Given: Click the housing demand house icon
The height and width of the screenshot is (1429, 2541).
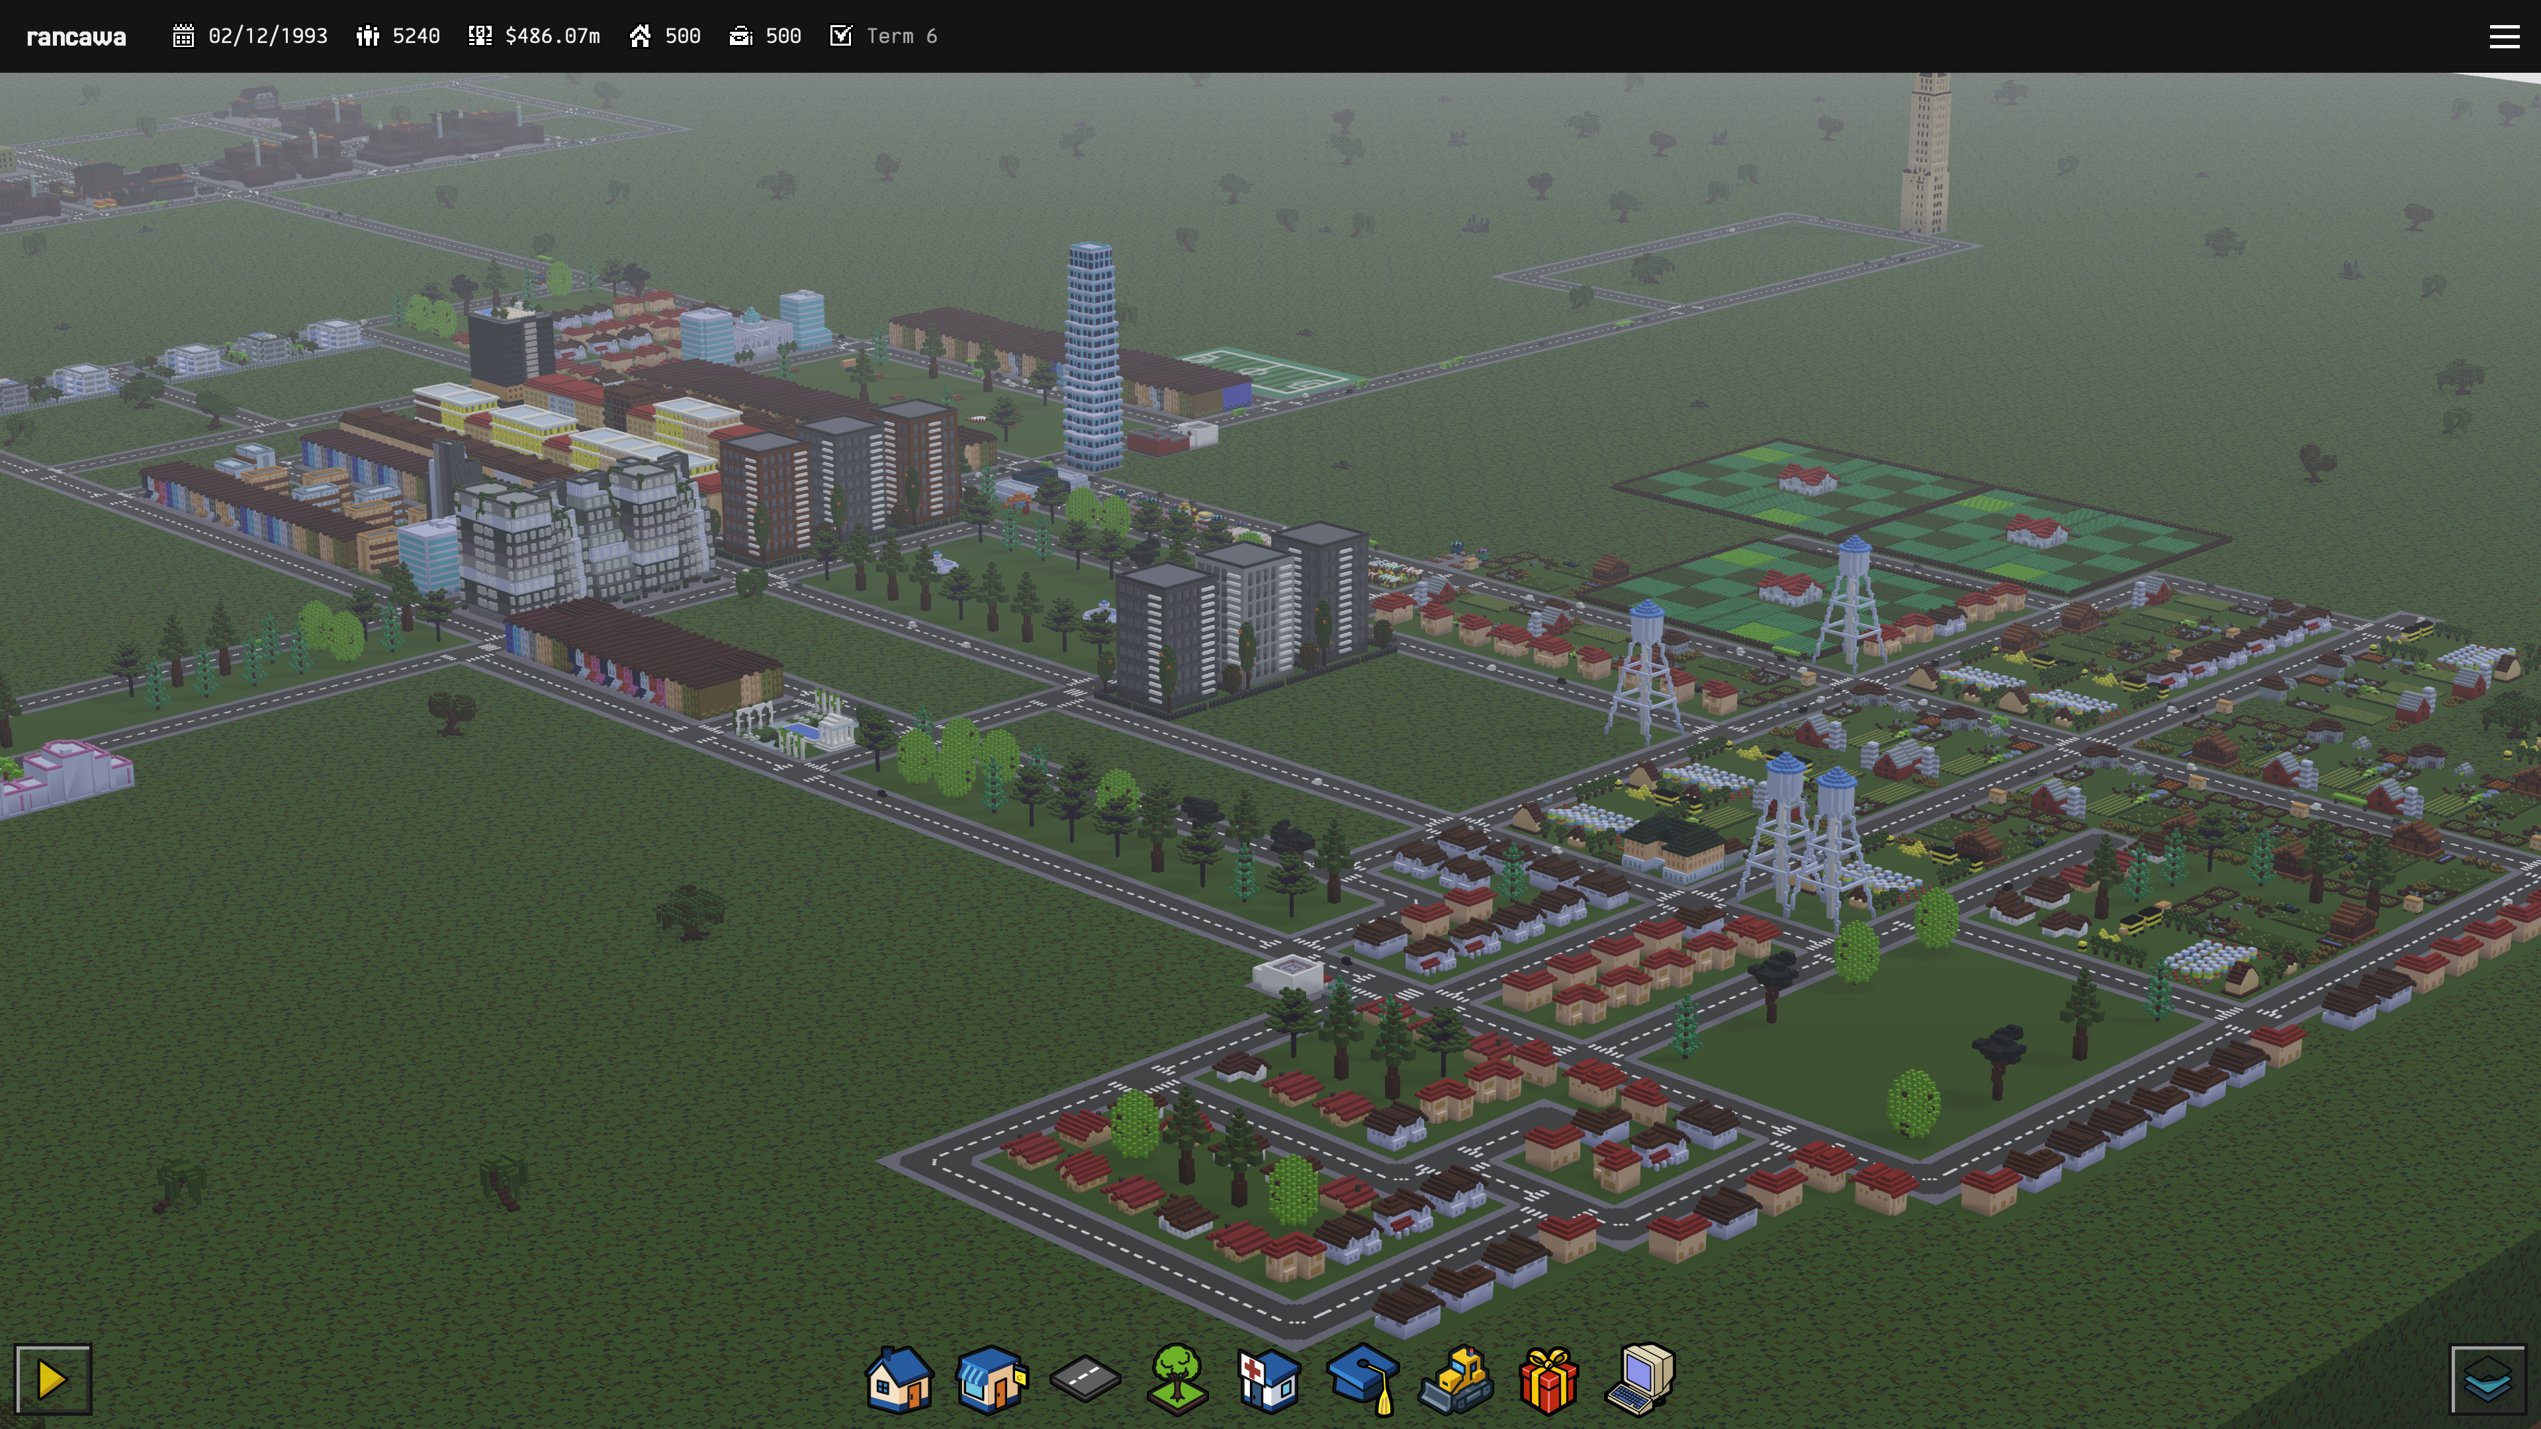Looking at the screenshot, I should 640,36.
